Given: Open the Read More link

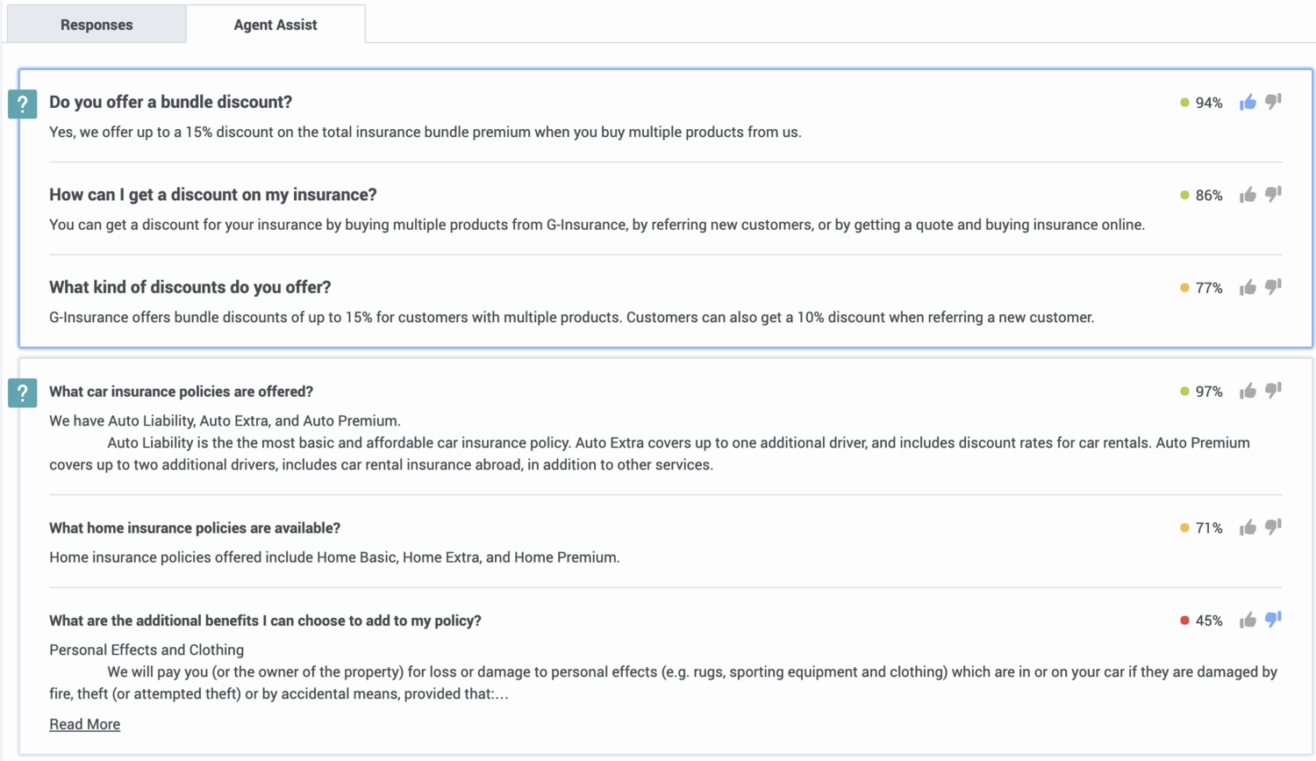Looking at the screenshot, I should [x=85, y=724].
